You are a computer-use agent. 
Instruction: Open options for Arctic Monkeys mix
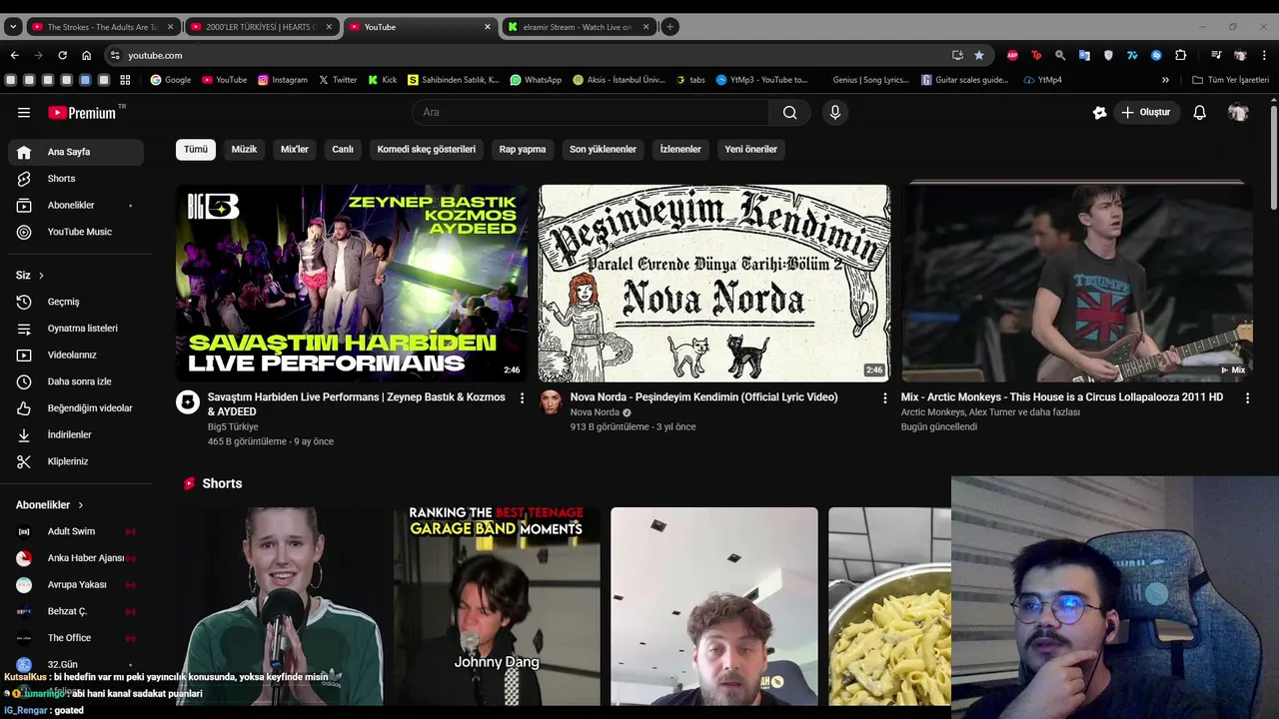coord(1247,398)
